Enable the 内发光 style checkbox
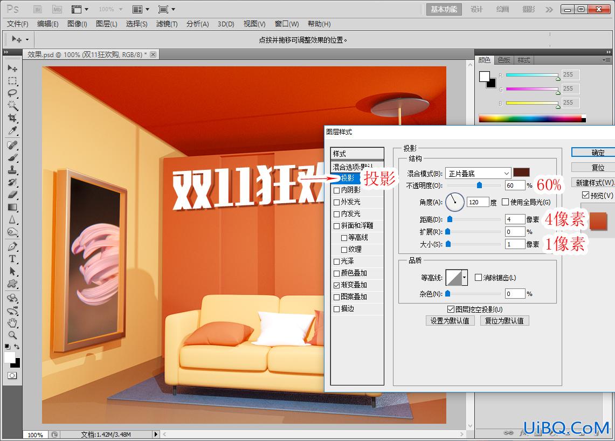This screenshot has height=441, width=615. pos(336,214)
